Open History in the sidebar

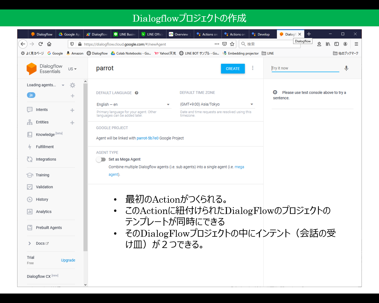point(42,199)
